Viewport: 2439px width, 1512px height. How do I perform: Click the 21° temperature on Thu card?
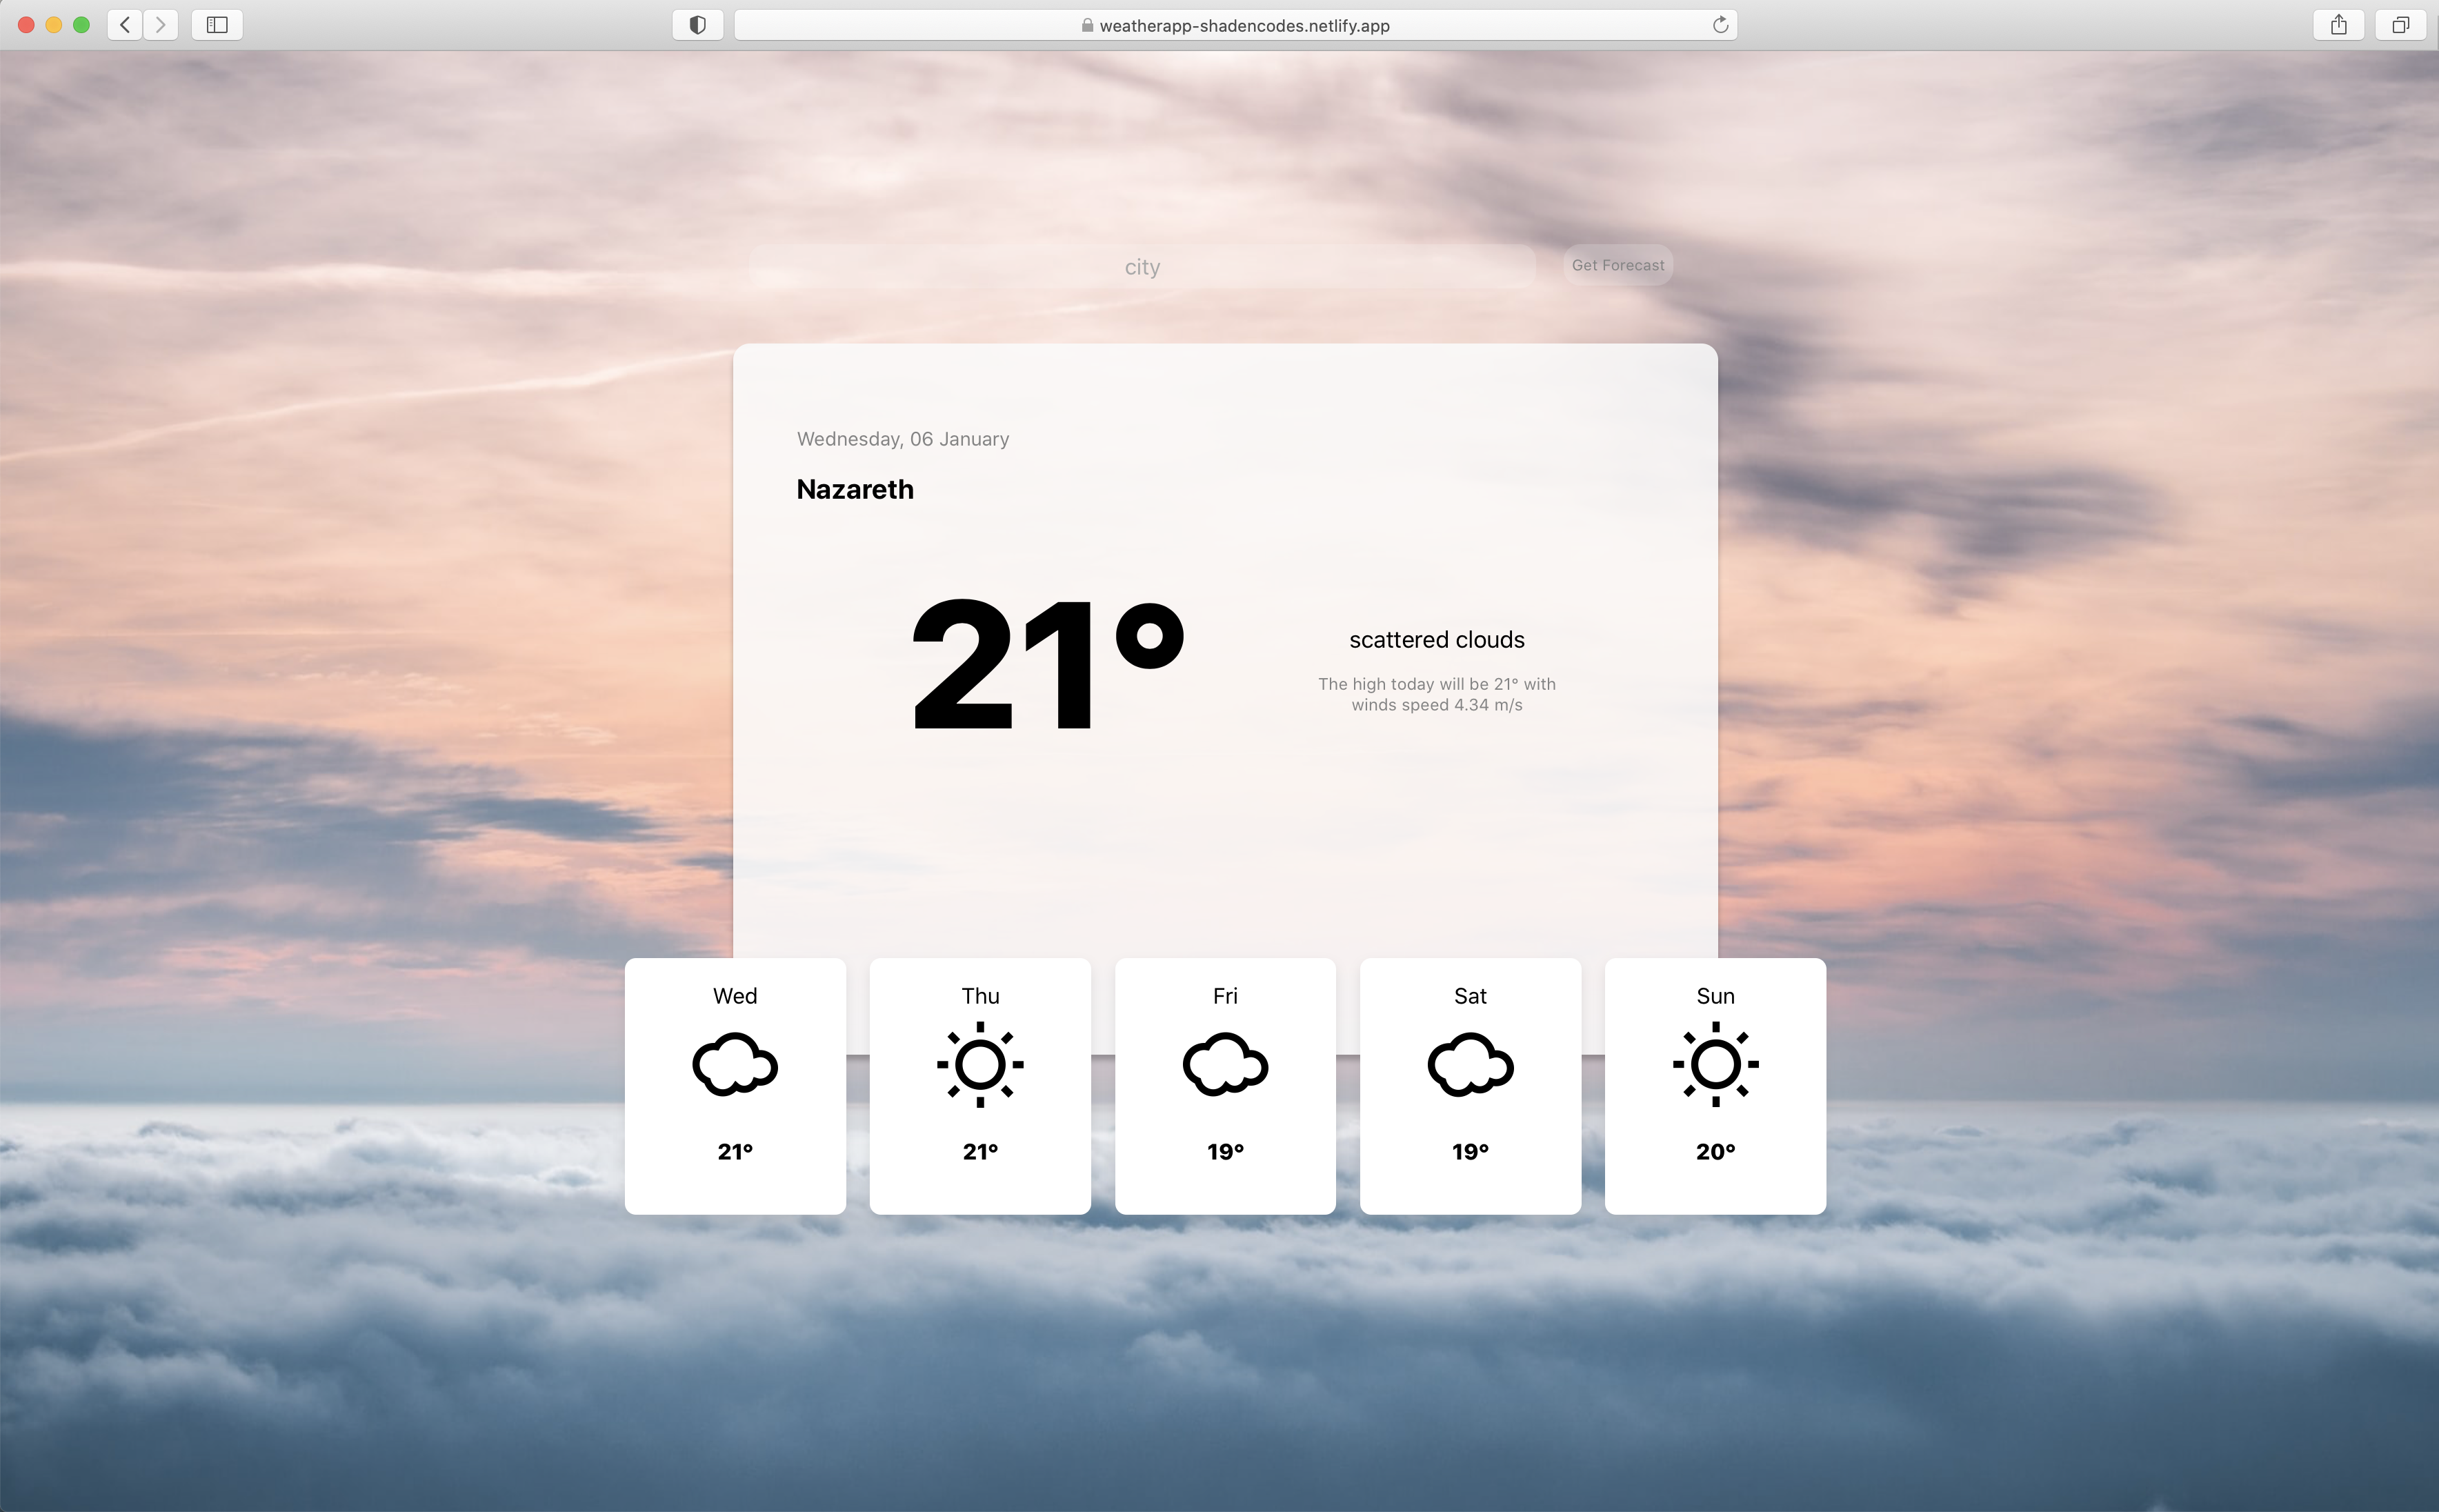click(x=980, y=1152)
